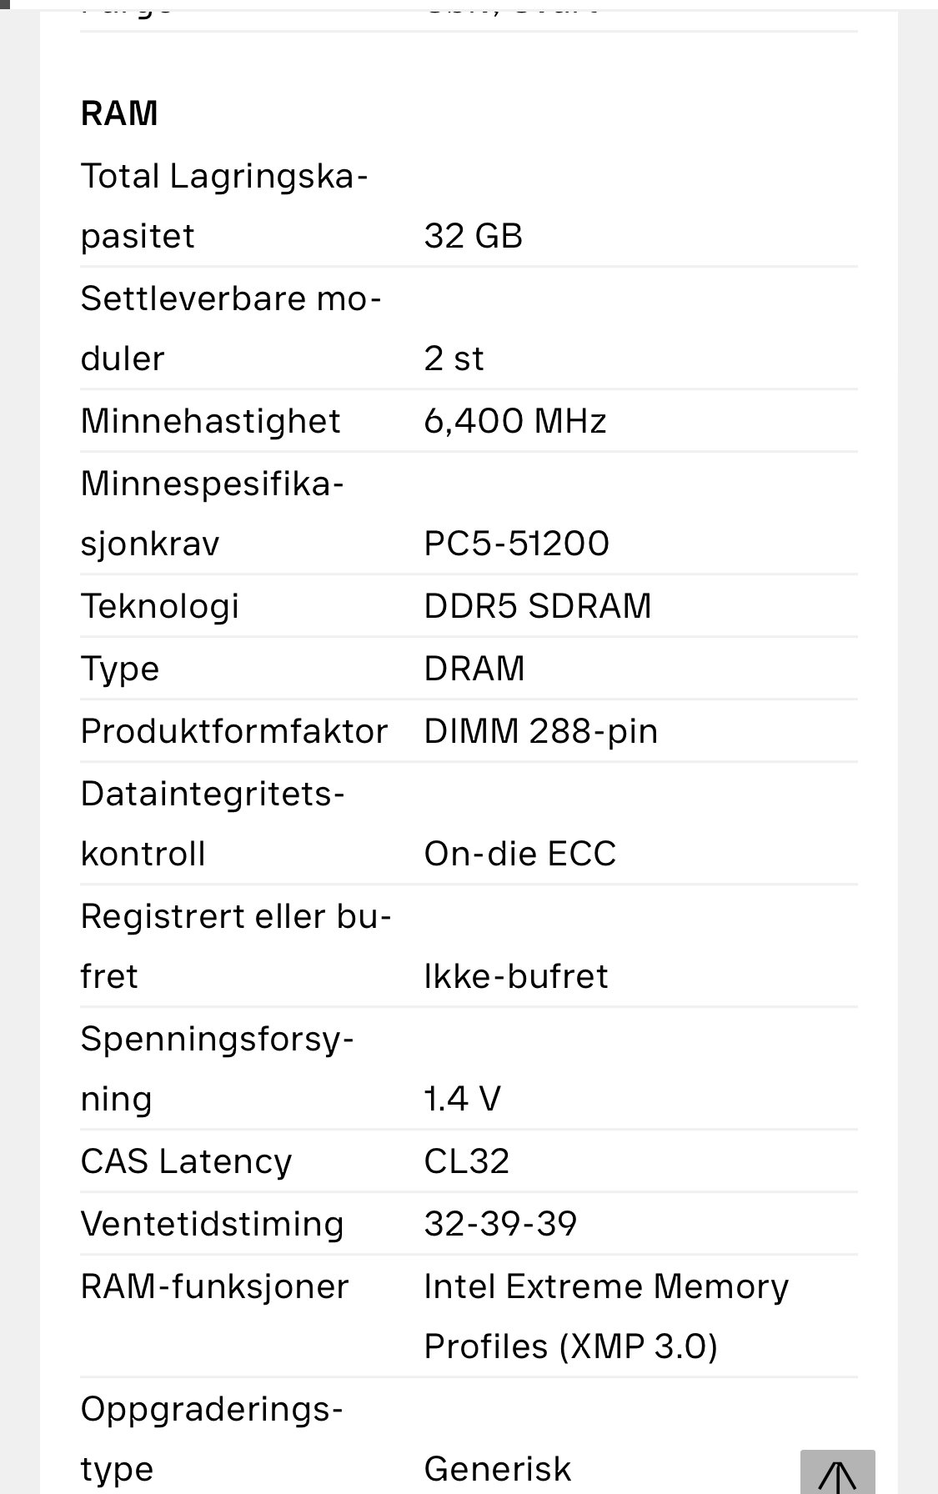Click the RAM-funksjoner label
Viewport: 938px width, 1494px height.
point(214,1286)
